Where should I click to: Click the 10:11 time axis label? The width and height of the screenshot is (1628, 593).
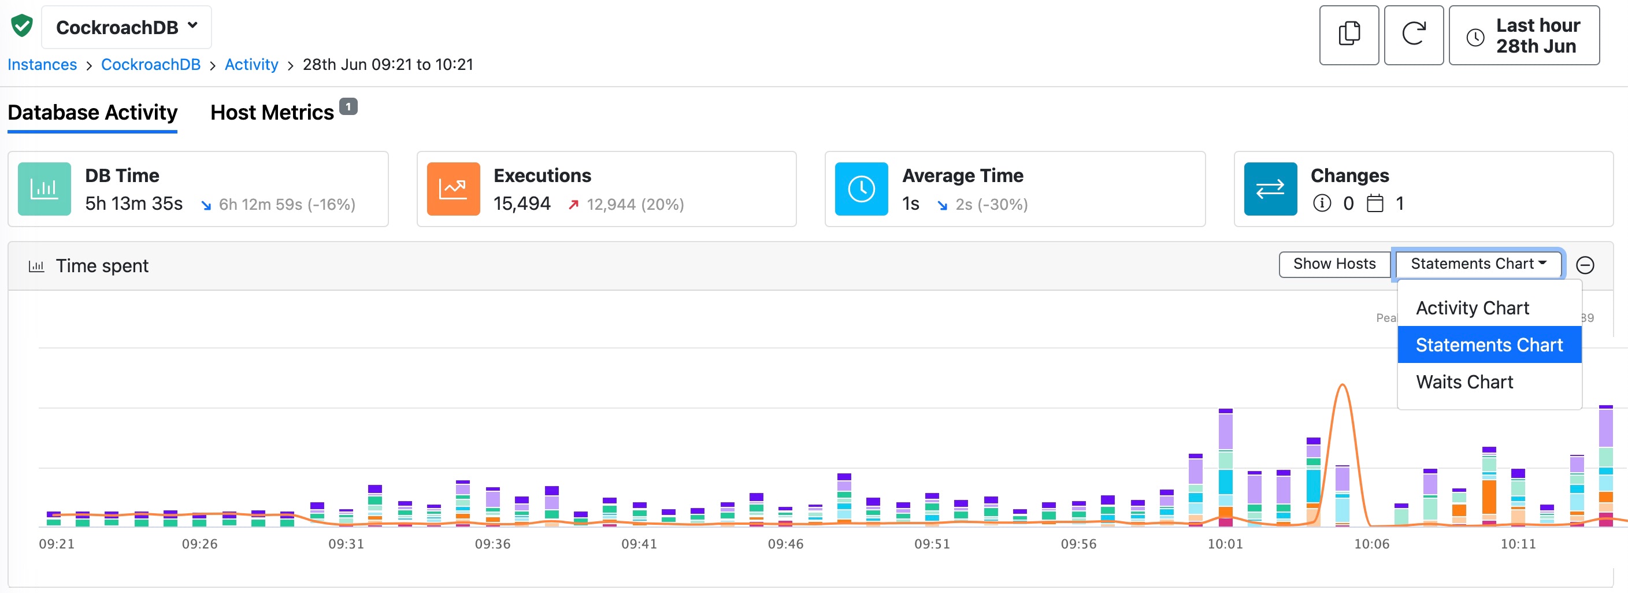[1518, 544]
